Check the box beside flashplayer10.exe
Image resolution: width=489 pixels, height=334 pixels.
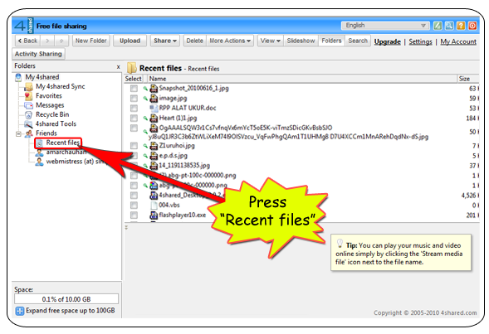click(134, 215)
